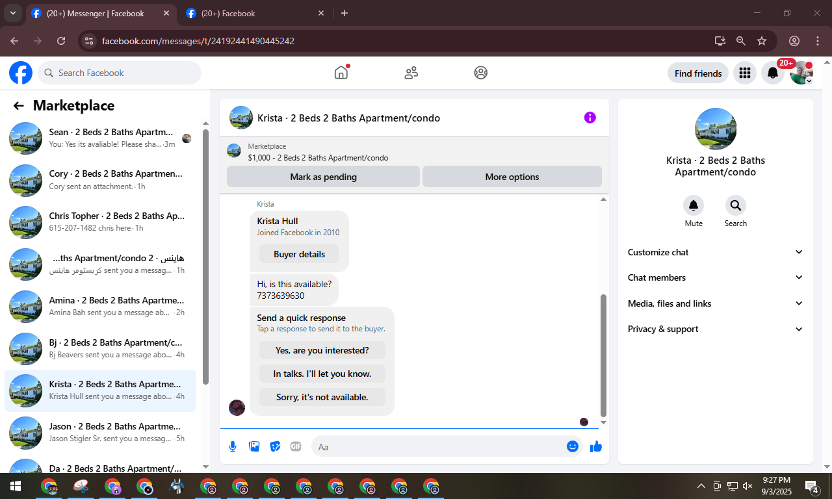Open the listing thumbnail in Marketplace banner
Image resolution: width=832 pixels, height=499 pixels.
pos(234,151)
